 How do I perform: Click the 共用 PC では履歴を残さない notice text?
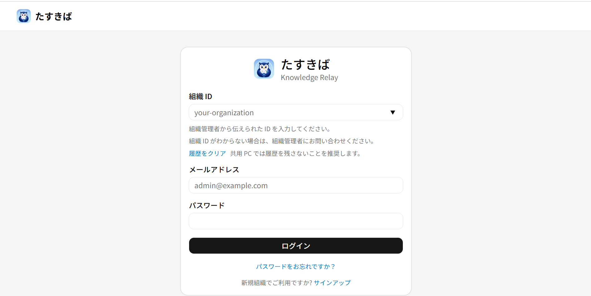click(x=295, y=154)
